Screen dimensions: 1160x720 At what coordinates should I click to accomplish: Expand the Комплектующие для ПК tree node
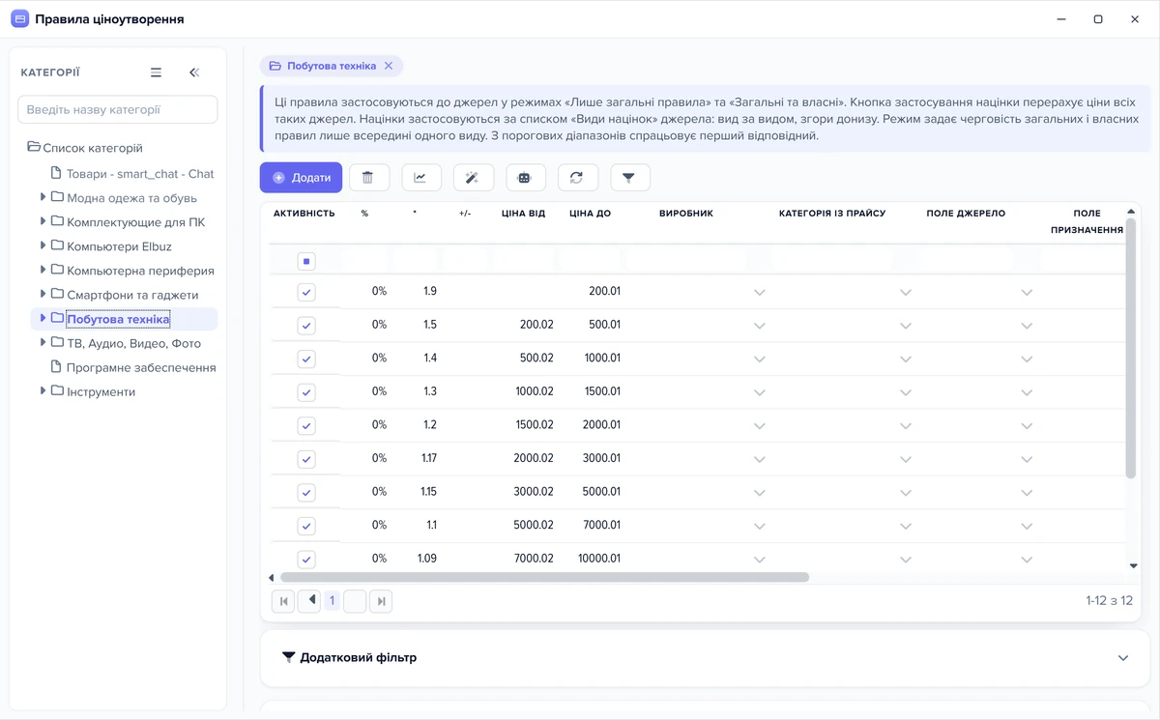point(43,221)
